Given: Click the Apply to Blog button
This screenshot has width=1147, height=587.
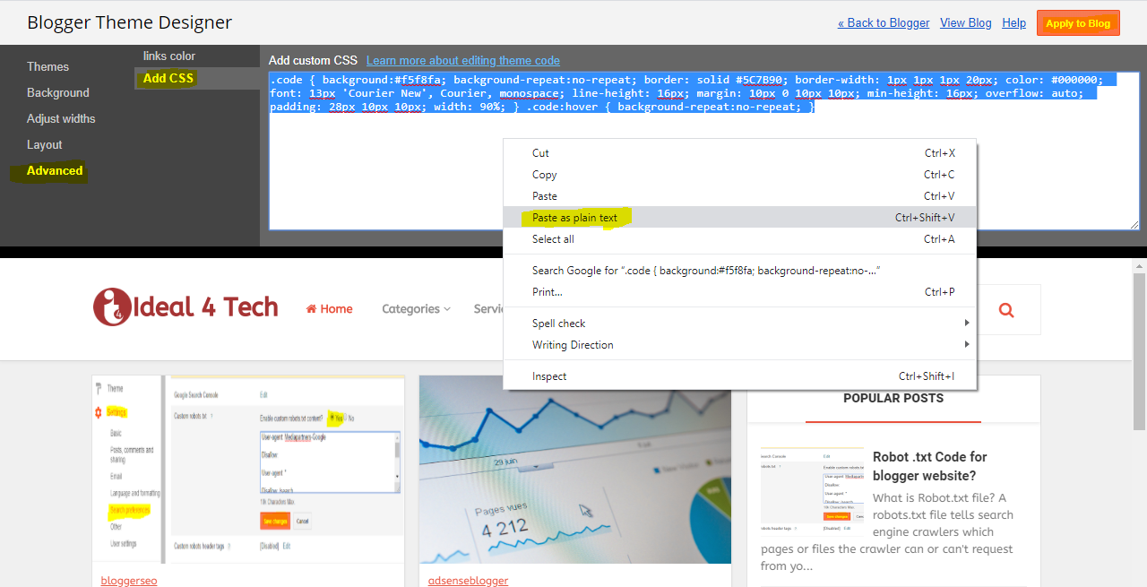Looking at the screenshot, I should pyautogui.click(x=1077, y=23).
